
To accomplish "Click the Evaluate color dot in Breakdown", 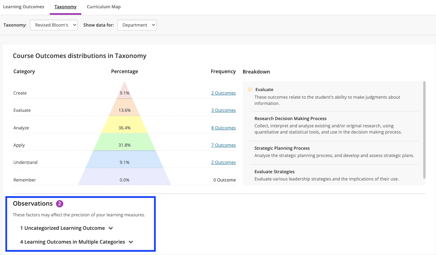I will coord(250,90).
